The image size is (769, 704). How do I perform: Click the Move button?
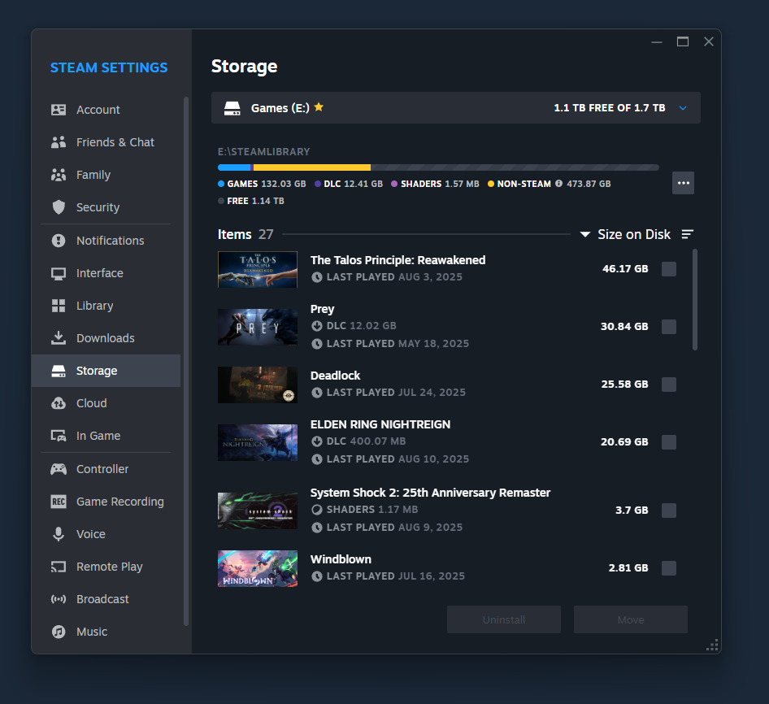(631, 619)
